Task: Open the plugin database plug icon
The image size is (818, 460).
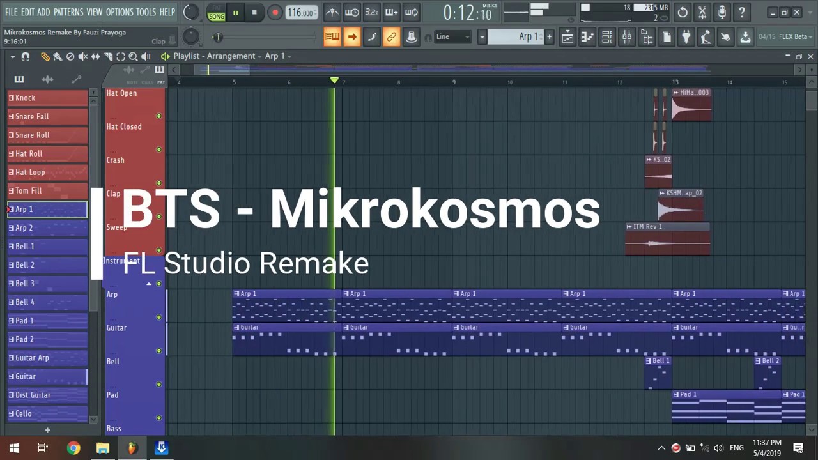Action: click(x=686, y=37)
